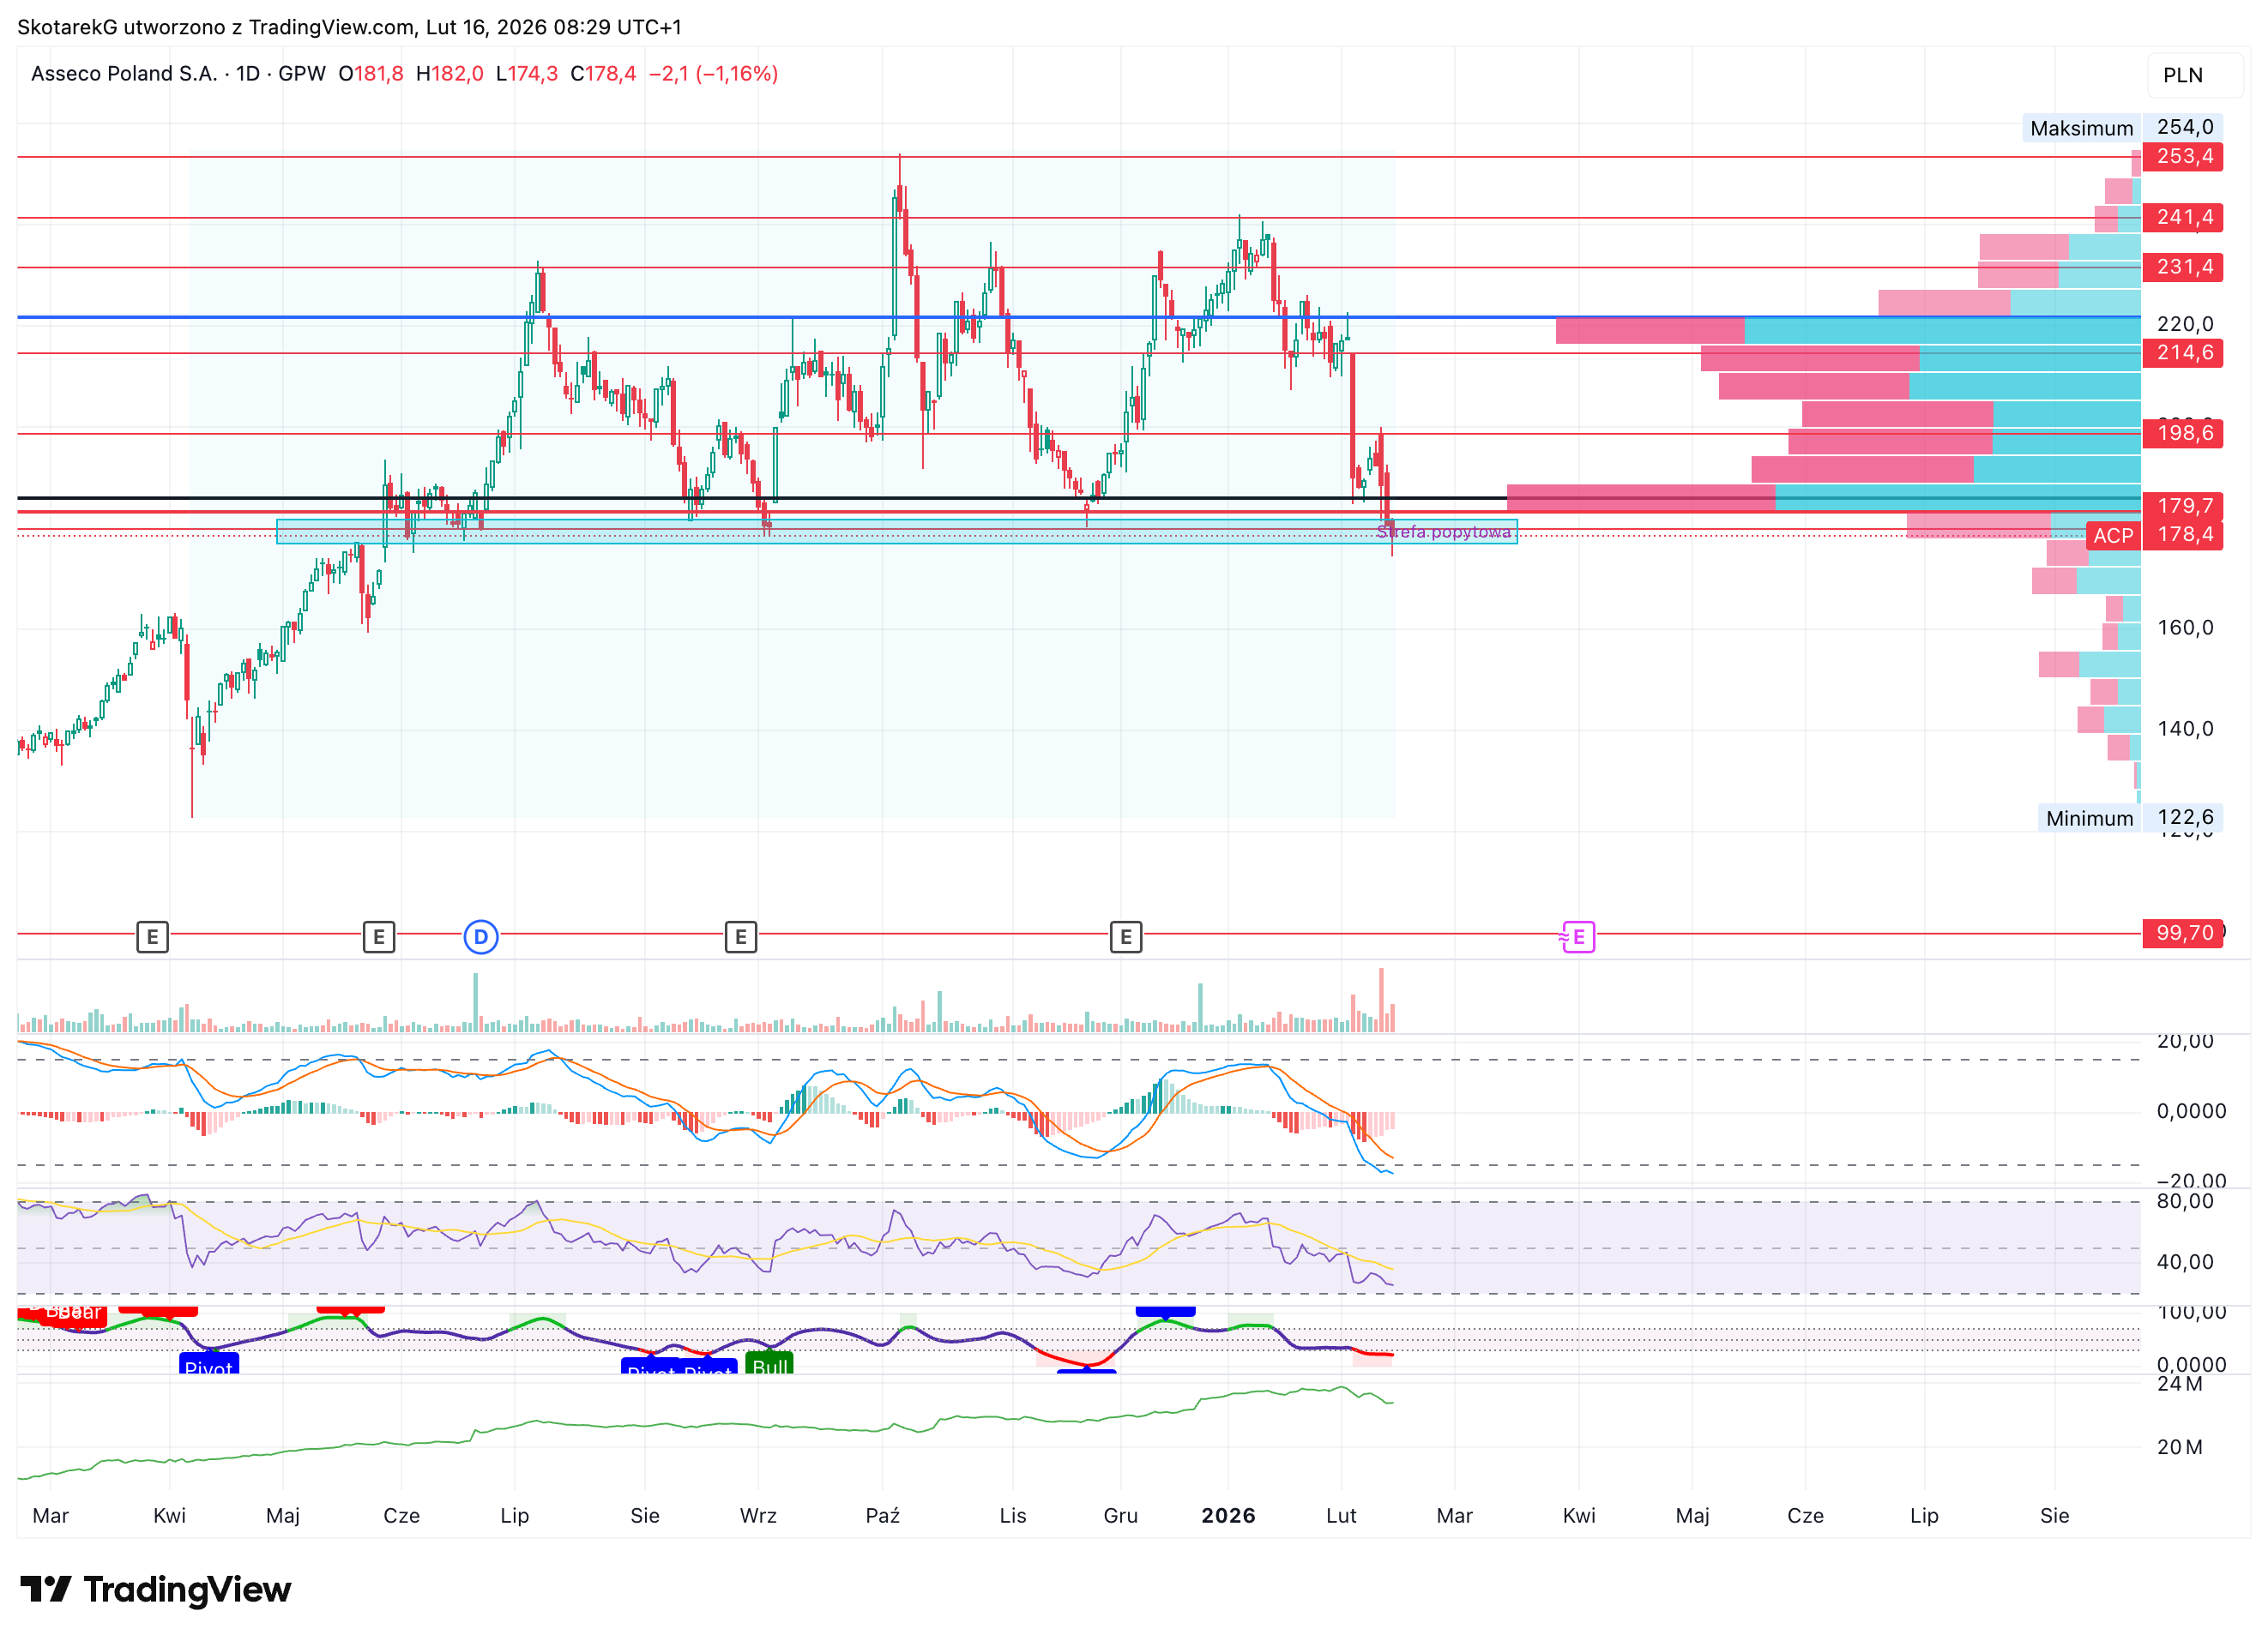Click the Paź month label on time axis

pos(882,1515)
